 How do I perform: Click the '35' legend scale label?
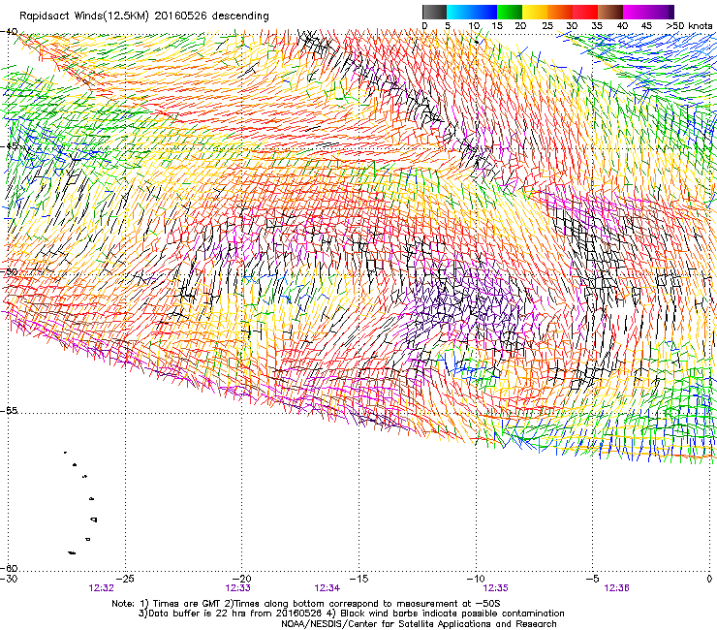pos(596,26)
